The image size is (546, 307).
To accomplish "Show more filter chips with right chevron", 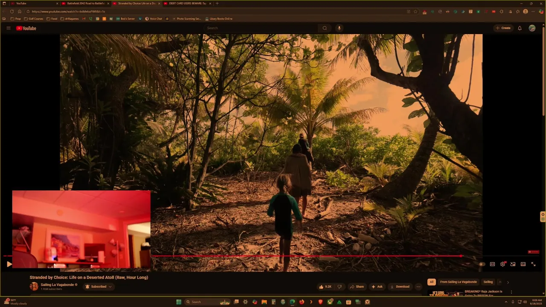I will pyautogui.click(x=508, y=282).
